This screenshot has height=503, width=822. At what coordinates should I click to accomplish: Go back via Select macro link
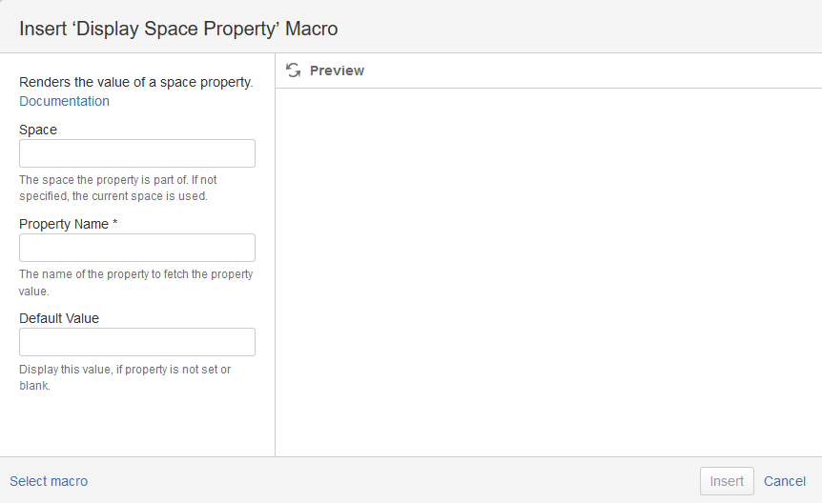point(49,481)
